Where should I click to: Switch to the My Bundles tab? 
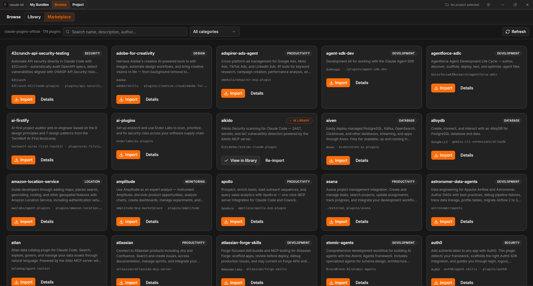[39, 5]
